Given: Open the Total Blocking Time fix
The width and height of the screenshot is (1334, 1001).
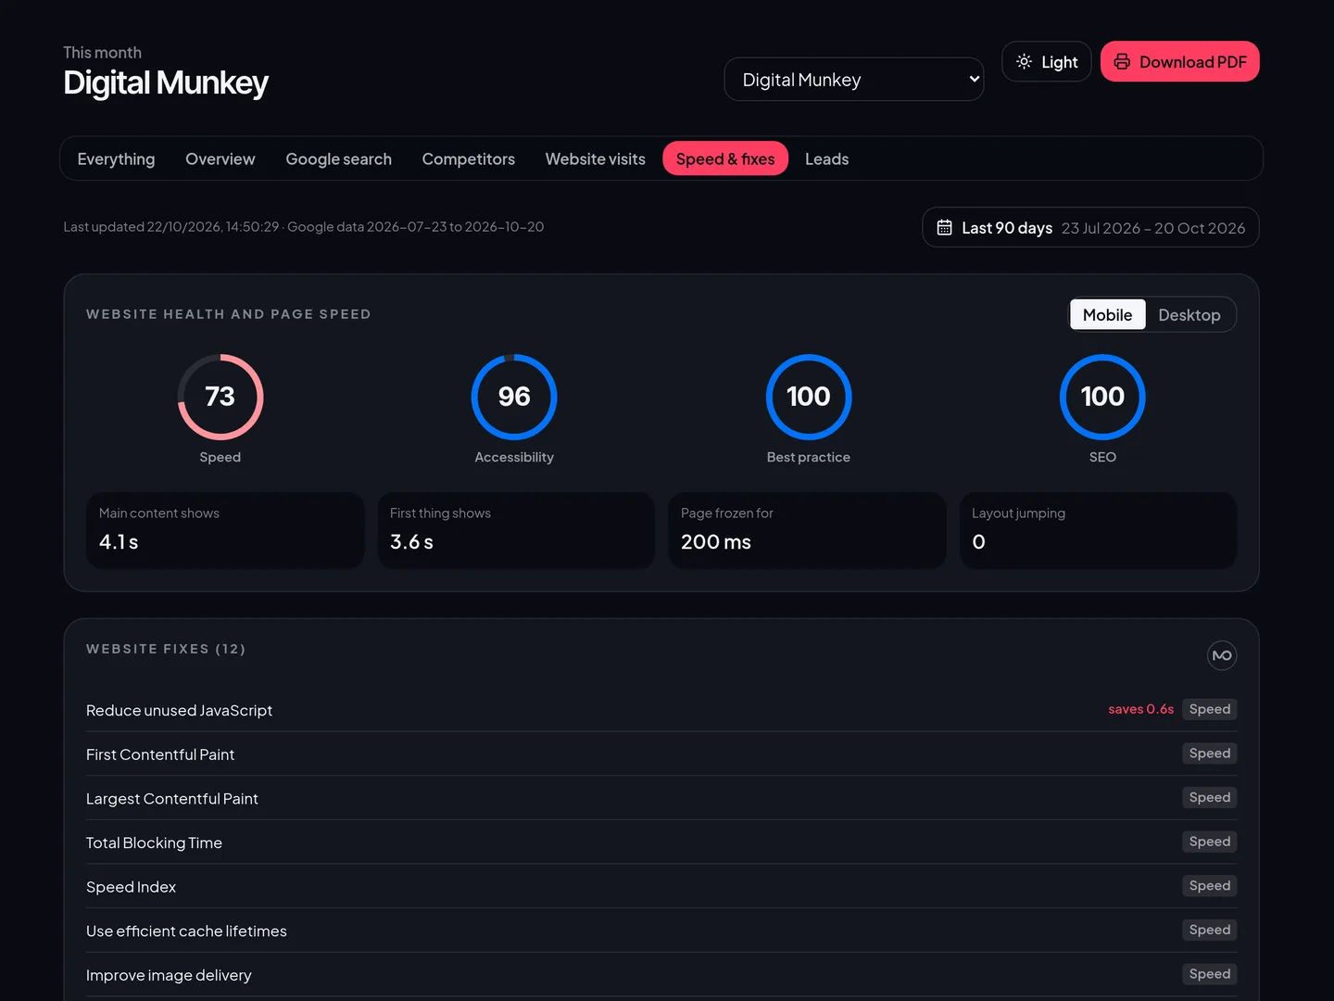Looking at the screenshot, I should [661, 842].
